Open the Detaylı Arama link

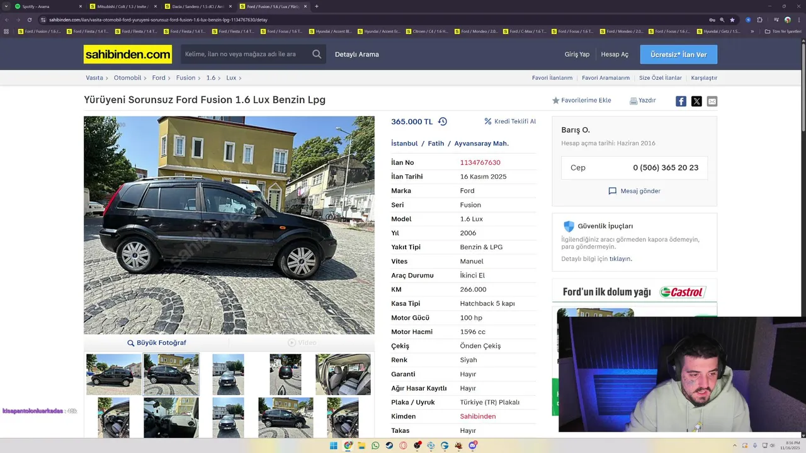[357, 55]
